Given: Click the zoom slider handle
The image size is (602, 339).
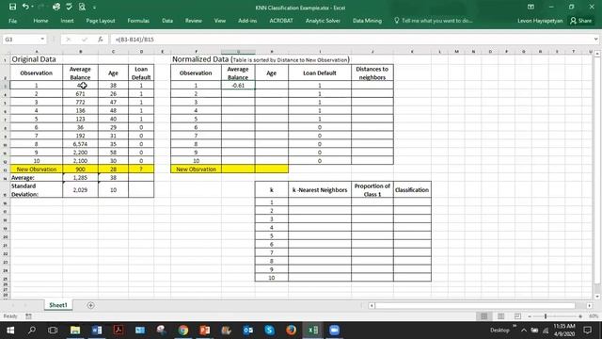Looking at the screenshot, I should tap(546, 316).
